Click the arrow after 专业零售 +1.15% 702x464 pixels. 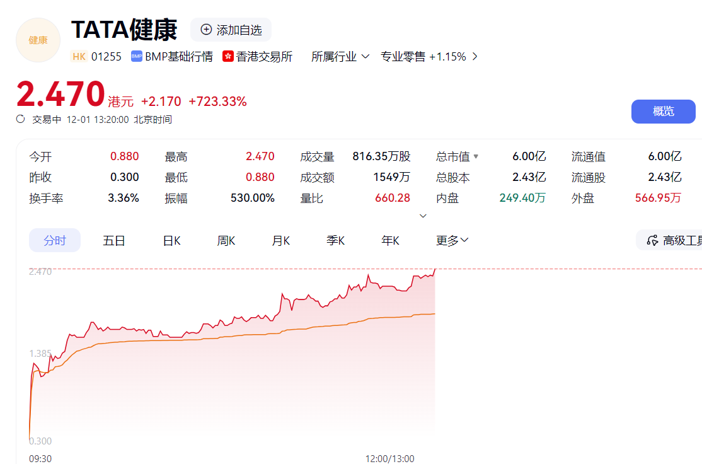[475, 57]
